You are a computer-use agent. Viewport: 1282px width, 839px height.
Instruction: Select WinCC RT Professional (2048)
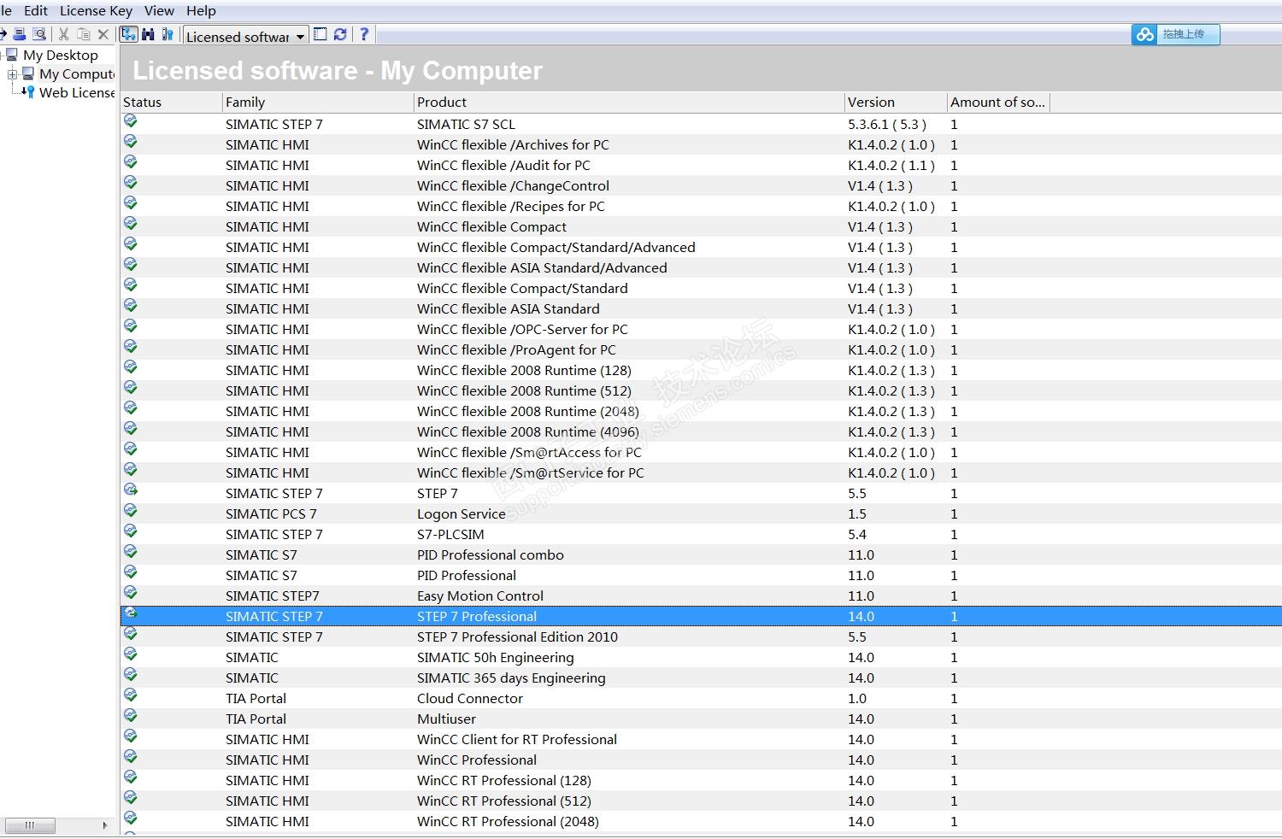701,821
